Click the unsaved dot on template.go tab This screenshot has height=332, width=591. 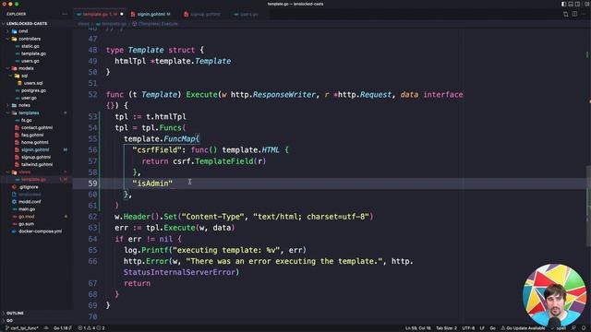point(122,15)
